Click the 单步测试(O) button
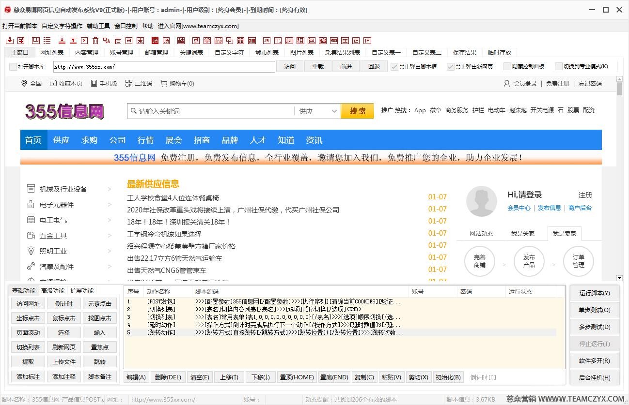The height and width of the screenshot is (405, 629). 595,310
